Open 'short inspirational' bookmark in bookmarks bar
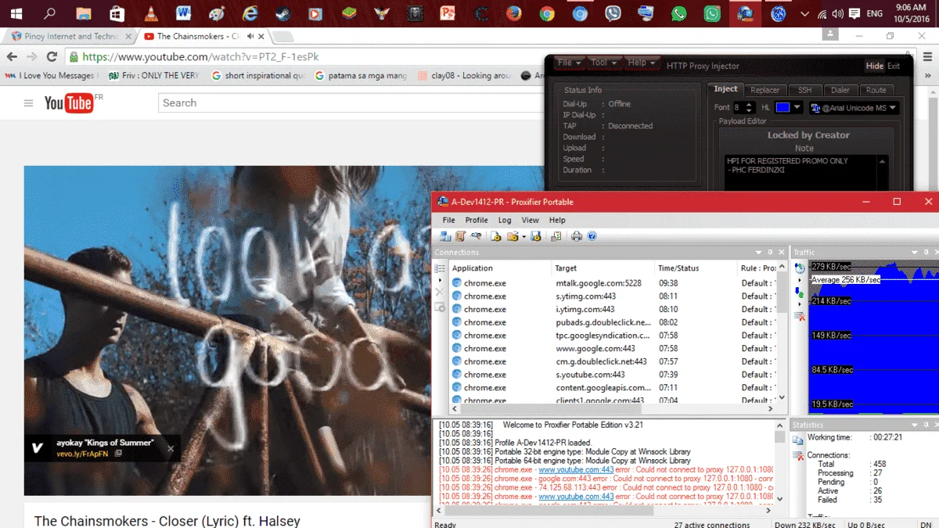This screenshot has width=939, height=528. click(x=257, y=76)
